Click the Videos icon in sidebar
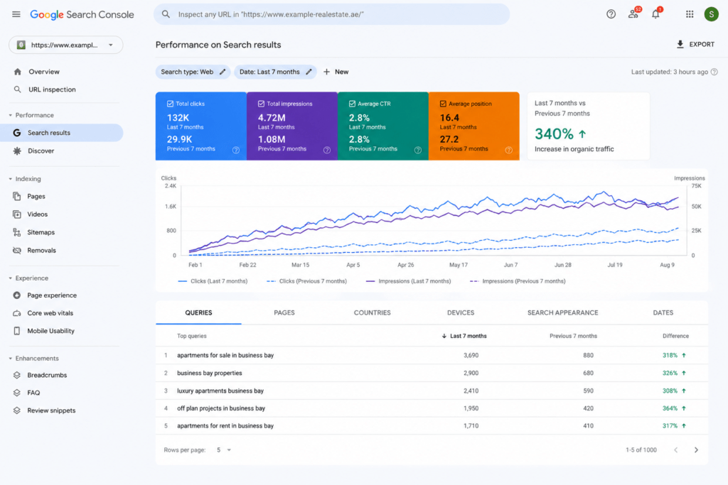Screen dimensions: 728x485 17,214
